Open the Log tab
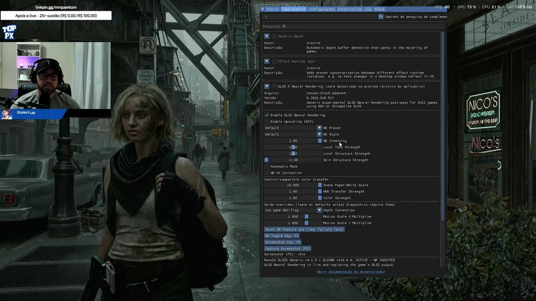The height and width of the screenshot is (301, 536). tap(368, 9)
